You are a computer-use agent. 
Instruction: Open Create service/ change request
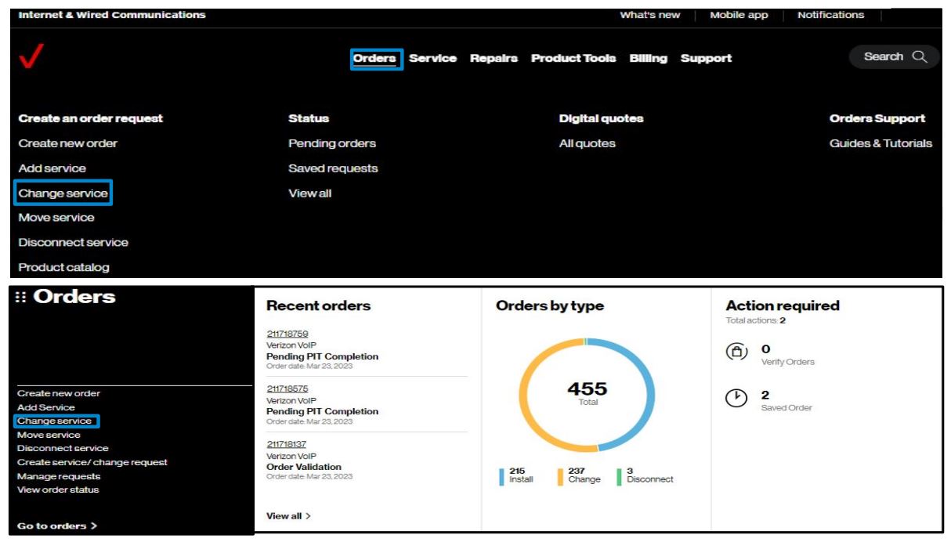tap(92, 462)
